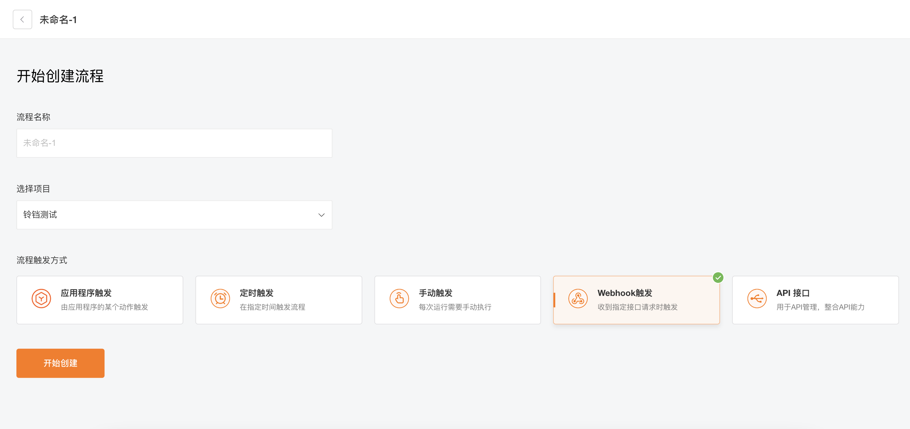910x429 pixels.
Task: Focus the 流程名称 input field
Action: pos(174,143)
